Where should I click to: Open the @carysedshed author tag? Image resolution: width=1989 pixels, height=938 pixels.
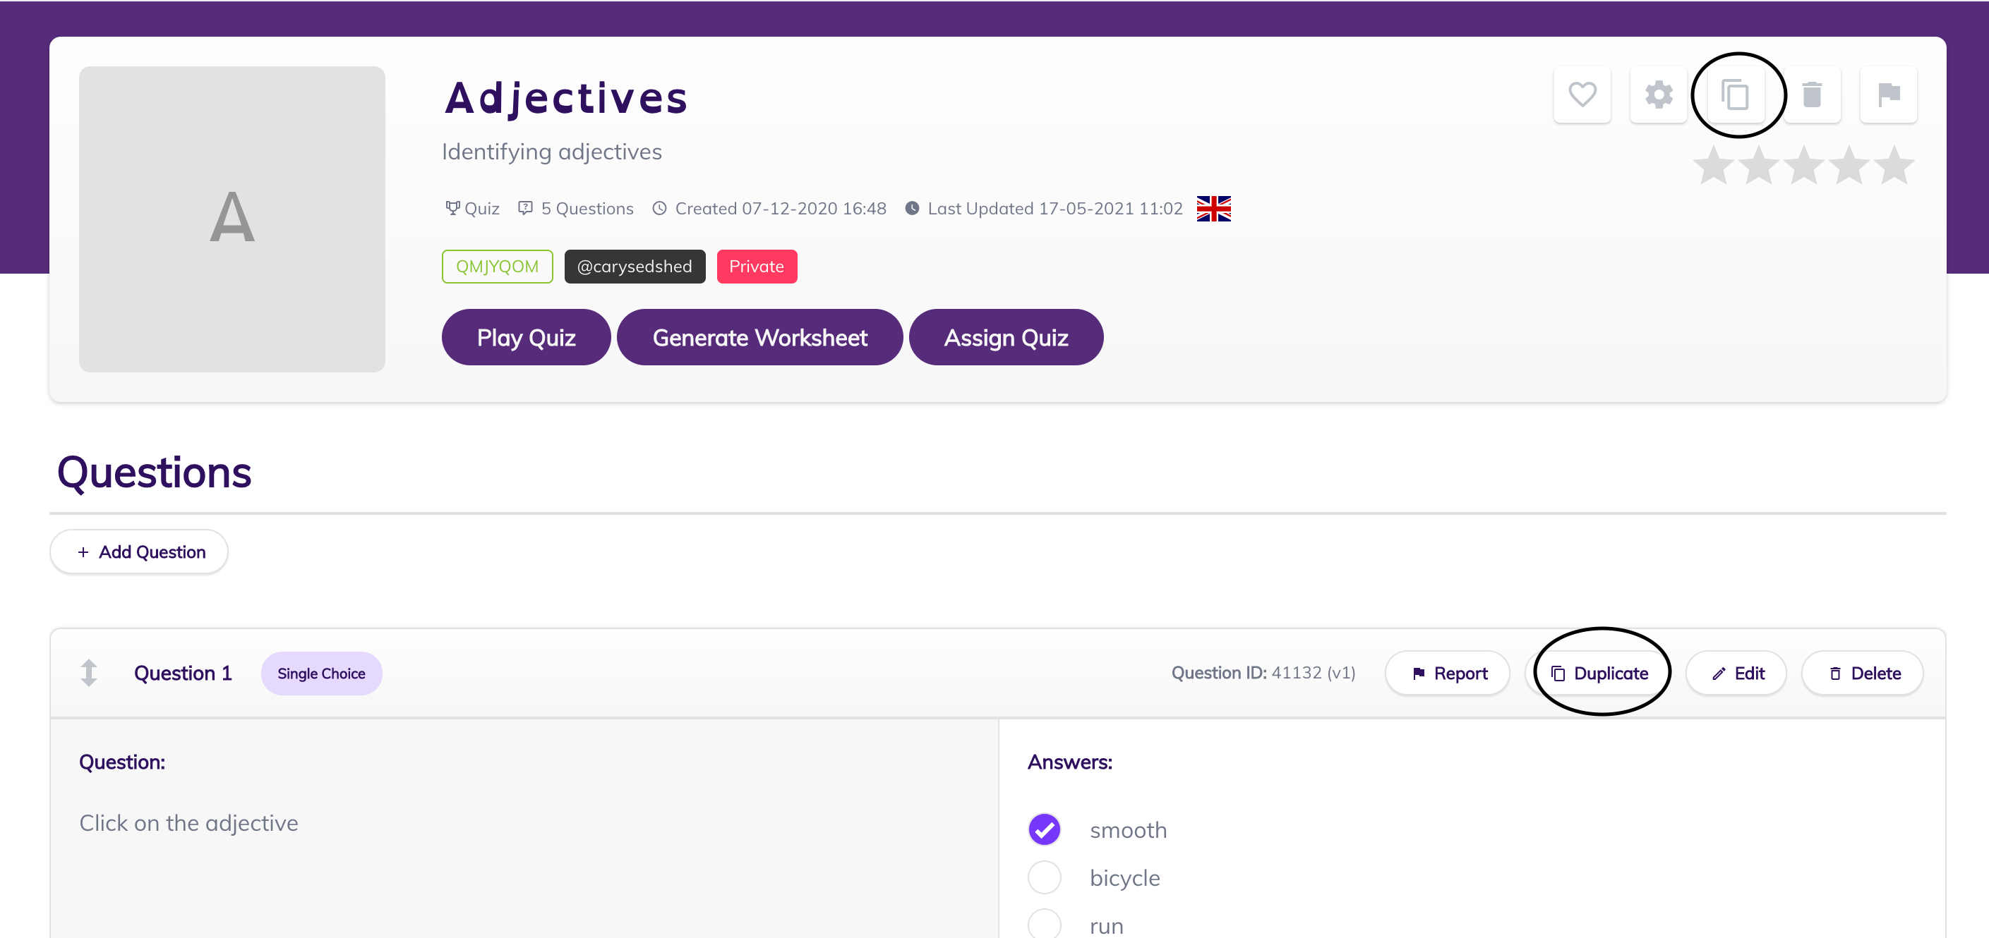click(x=635, y=266)
